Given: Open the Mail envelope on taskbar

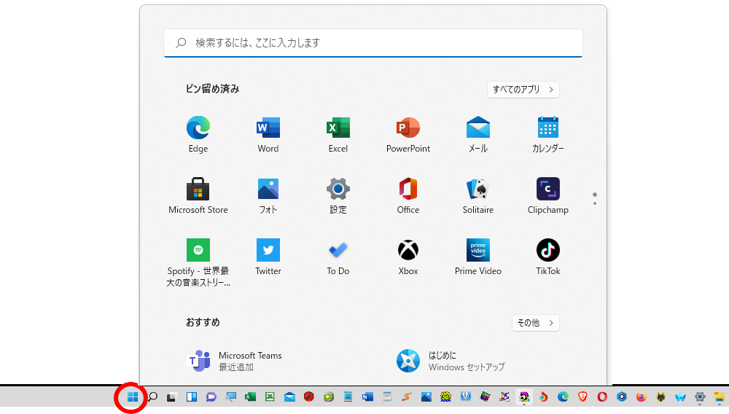Looking at the screenshot, I should coord(289,397).
